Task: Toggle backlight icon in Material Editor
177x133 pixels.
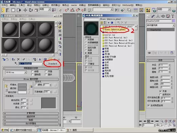Action: [x=60, y=27]
